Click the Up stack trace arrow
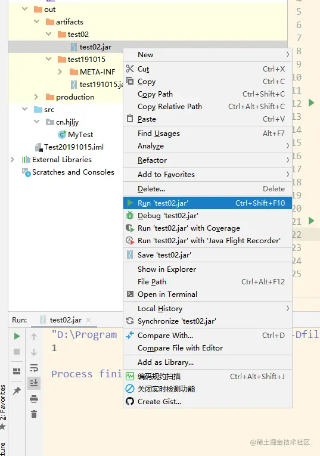Viewport: 320px width, 456px height. (34, 337)
